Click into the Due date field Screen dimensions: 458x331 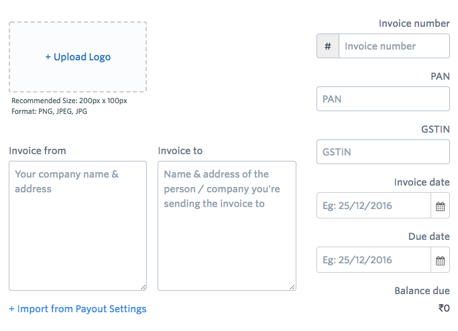[374, 260]
